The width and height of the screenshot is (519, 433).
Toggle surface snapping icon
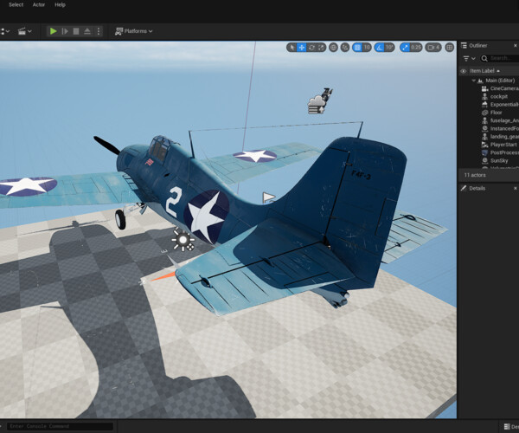tap(345, 48)
